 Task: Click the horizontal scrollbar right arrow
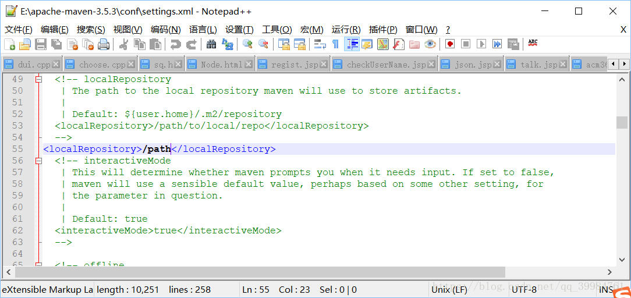click(x=609, y=272)
